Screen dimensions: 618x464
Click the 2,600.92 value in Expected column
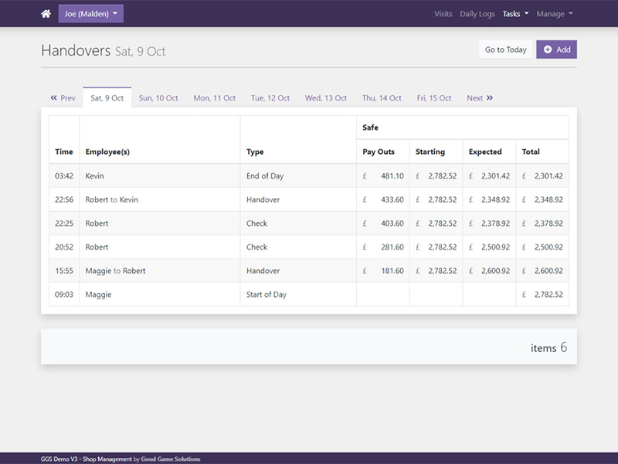[495, 271]
